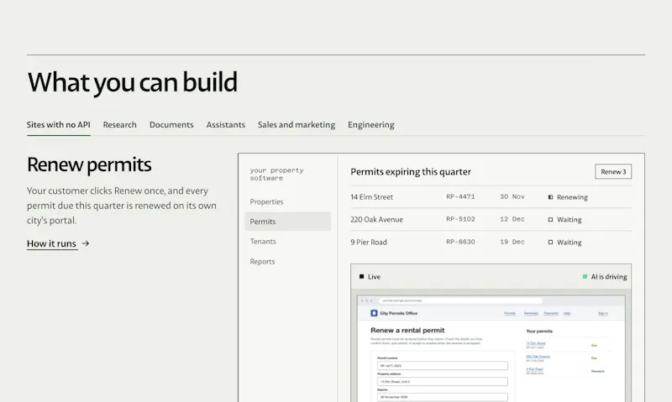
Task: Select Properties in the sidebar
Action: (266, 201)
